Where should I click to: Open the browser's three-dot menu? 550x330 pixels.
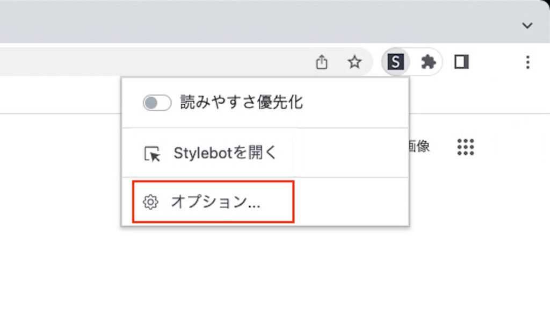click(527, 62)
